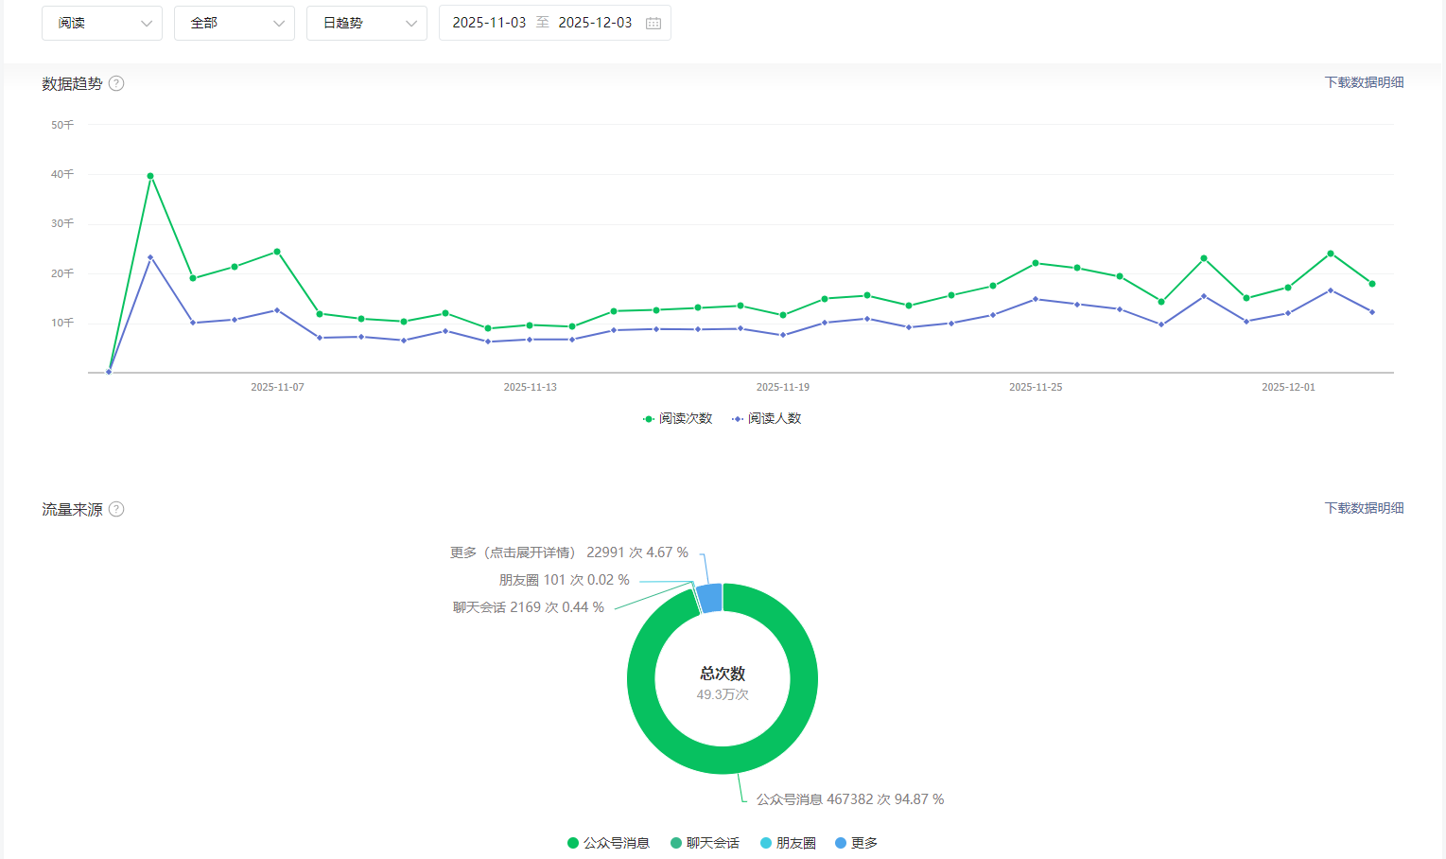This screenshot has width=1446, height=859.
Task: Toggle 阅读次数 series in chart legend
Action: [x=677, y=418]
